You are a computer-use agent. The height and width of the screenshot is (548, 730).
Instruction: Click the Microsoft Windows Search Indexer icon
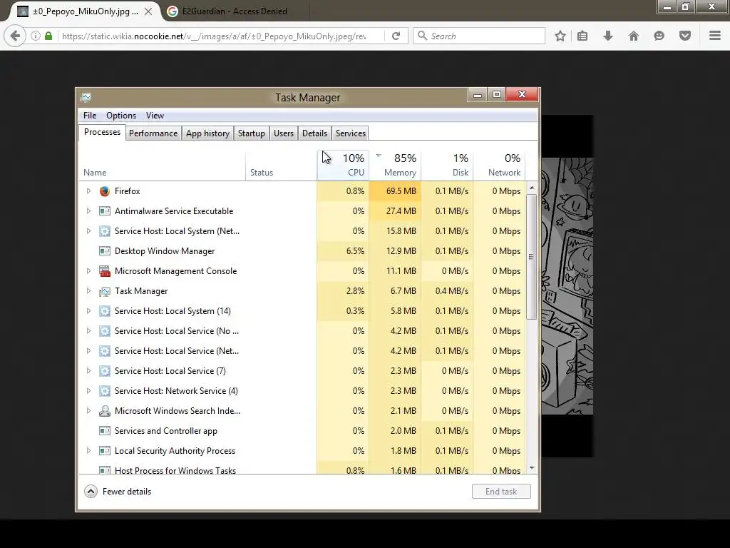coord(105,411)
